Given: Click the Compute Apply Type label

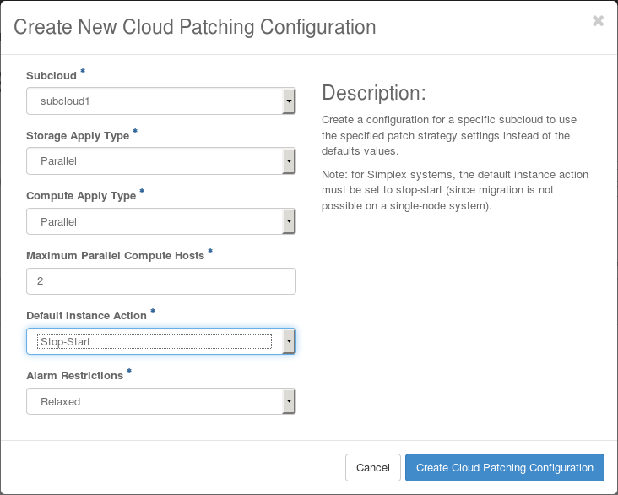Looking at the screenshot, I should pos(81,195).
